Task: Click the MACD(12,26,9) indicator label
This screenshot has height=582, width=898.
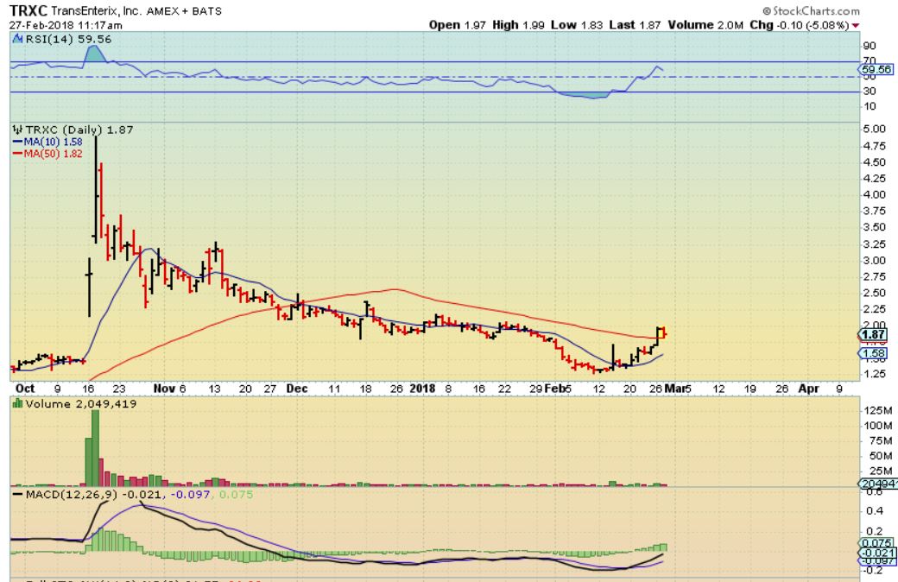Action: [71, 494]
